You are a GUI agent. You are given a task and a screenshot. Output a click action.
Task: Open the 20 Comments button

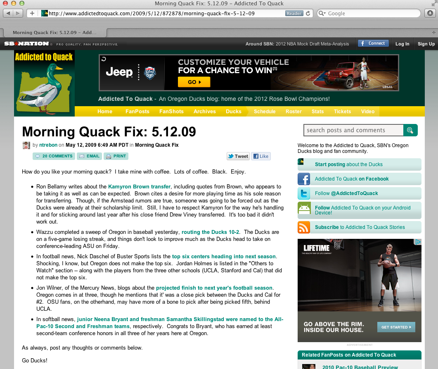coord(54,156)
